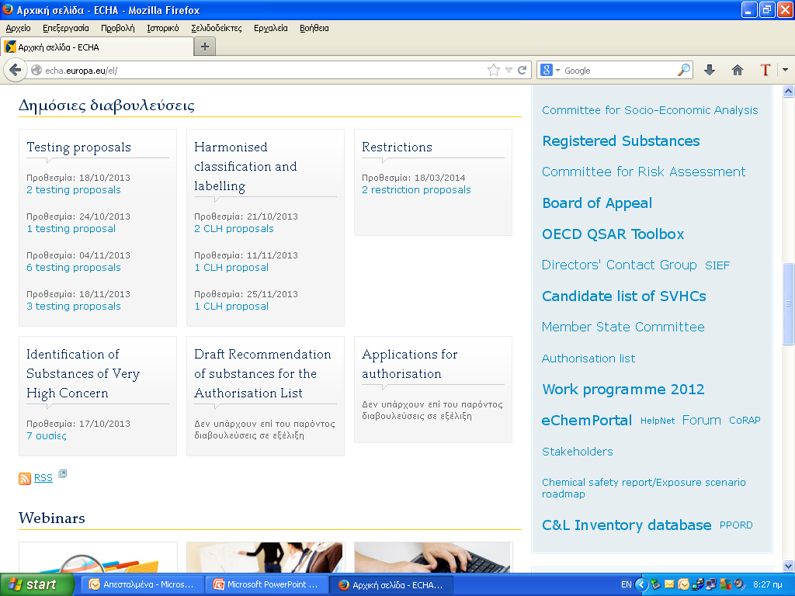Open the 2 restriction proposals link
The image size is (795, 596).
[416, 189]
